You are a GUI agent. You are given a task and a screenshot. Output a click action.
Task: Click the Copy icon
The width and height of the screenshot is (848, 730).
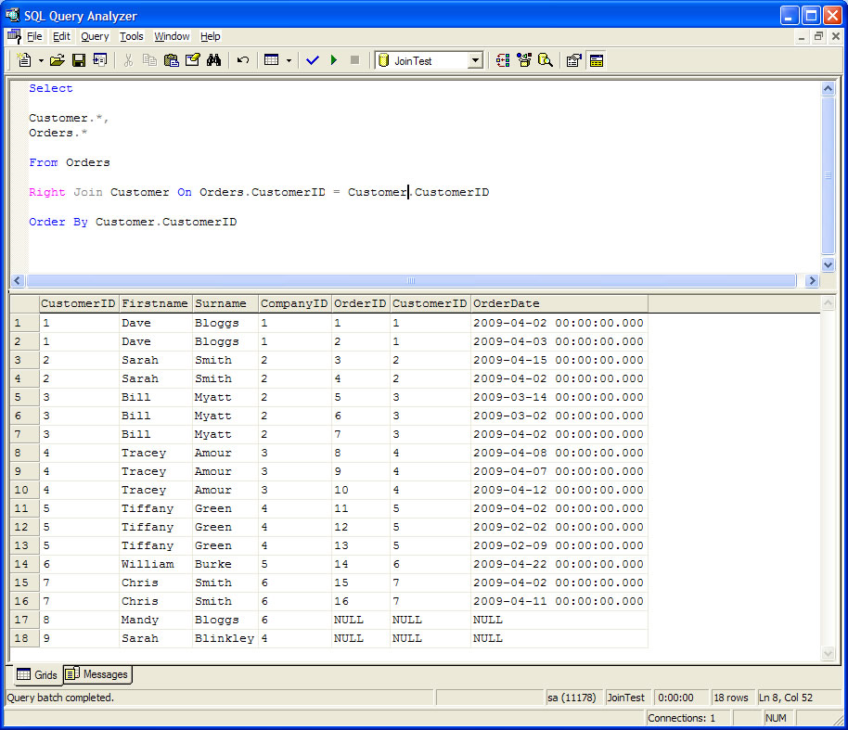149,60
